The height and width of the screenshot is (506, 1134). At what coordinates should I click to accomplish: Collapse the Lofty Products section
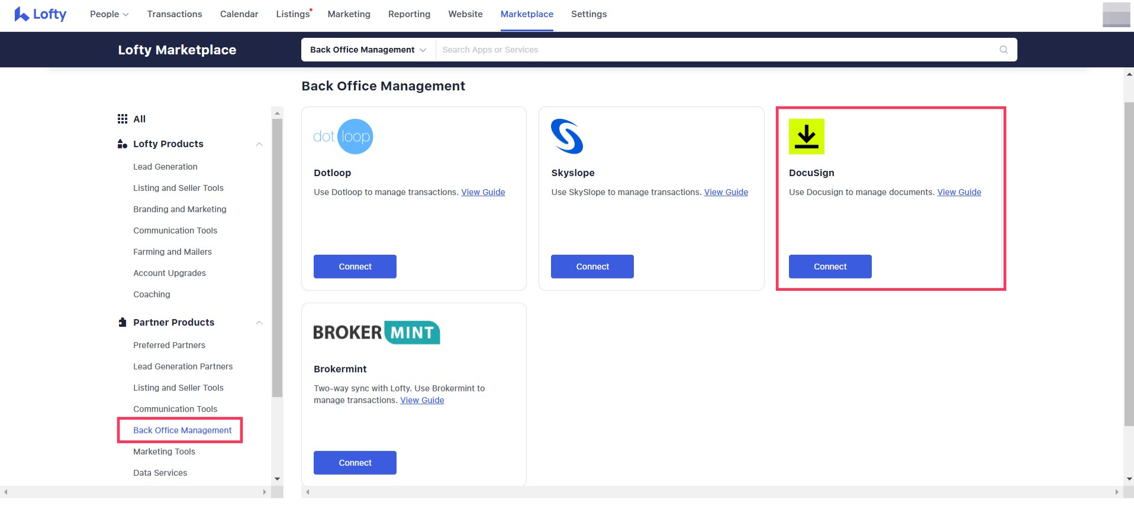coord(259,144)
